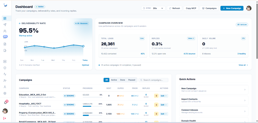Click the Hospitality campaign progress bar
The width and height of the screenshot is (258, 123).
click(92, 106)
